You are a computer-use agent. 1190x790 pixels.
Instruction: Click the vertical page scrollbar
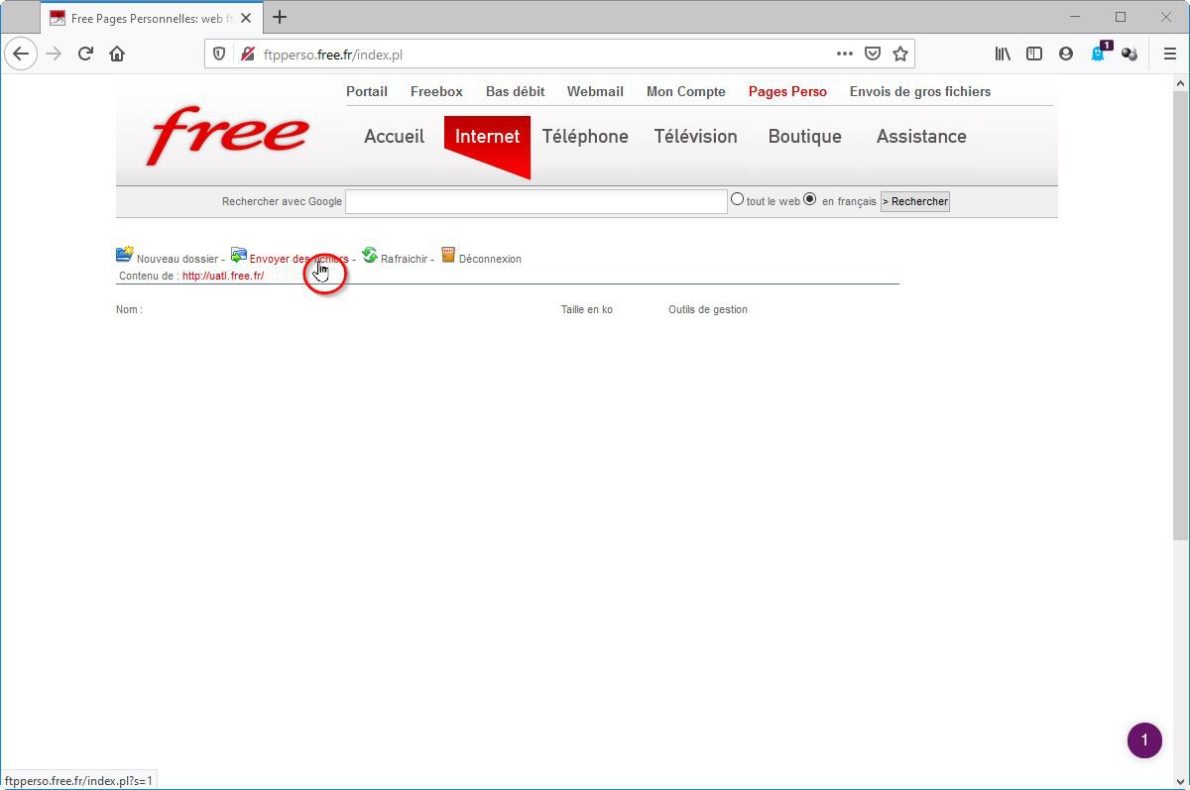(x=1180, y=317)
